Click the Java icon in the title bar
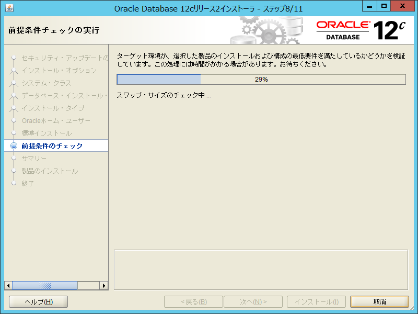The width and height of the screenshot is (418, 314). click(9, 8)
